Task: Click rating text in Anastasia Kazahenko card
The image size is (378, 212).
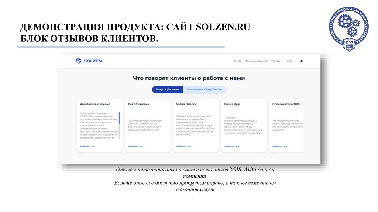Action: 87,146
